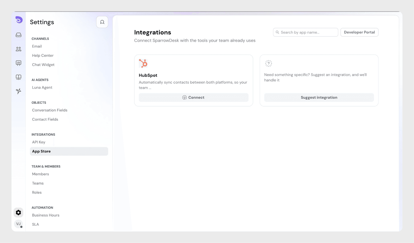The image size is (414, 243).
Task: Open the Contacts people icon
Action: (x=19, y=49)
